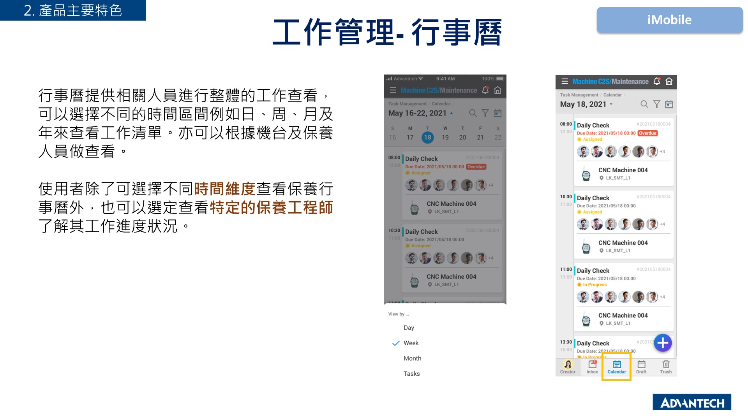Select Week view from View by menu
Image resolution: width=748 pixels, height=420 pixels.
click(411, 343)
